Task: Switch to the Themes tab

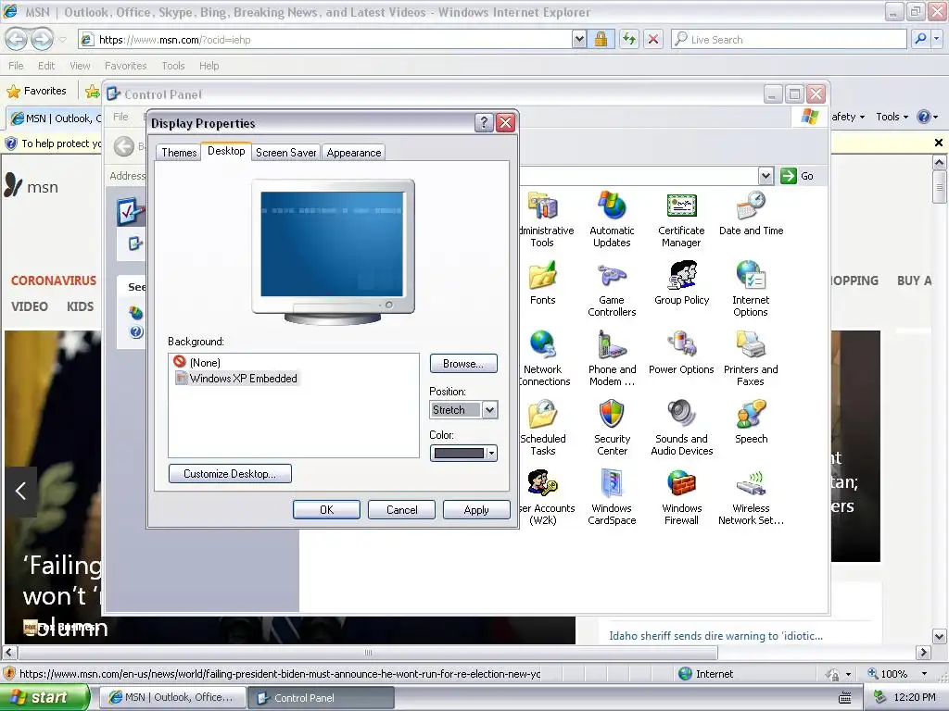Action: pyautogui.click(x=179, y=153)
